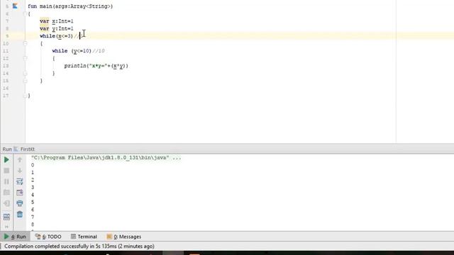Click the main function end fold marker
Image resolution: width=454 pixels, height=255 pixels.
coord(25,96)
